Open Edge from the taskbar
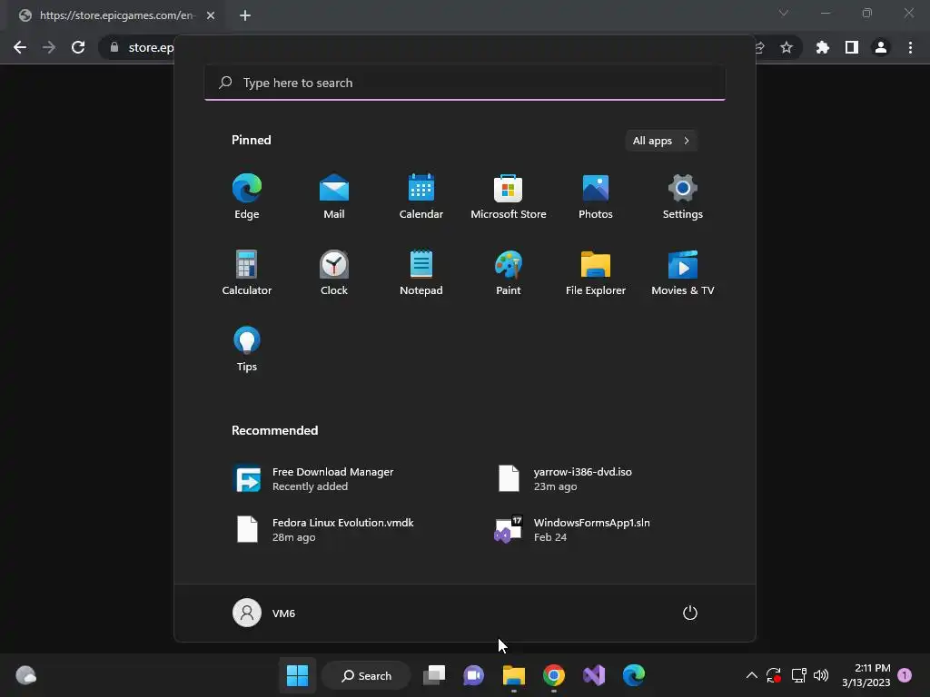This screenshot has height=697, width=930. pyautogui.click(x=633, y=675)
